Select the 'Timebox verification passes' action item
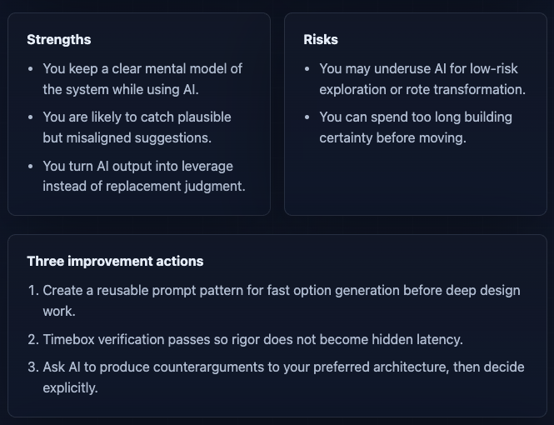The width and height of the screenshot is (554, 425). pos(253,339)
